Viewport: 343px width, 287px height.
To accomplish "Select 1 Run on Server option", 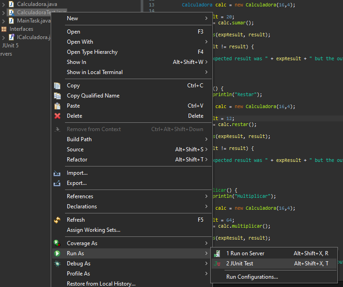I will point(274,253).
